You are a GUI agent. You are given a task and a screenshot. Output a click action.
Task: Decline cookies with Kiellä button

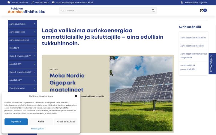[x=41, y=121]
